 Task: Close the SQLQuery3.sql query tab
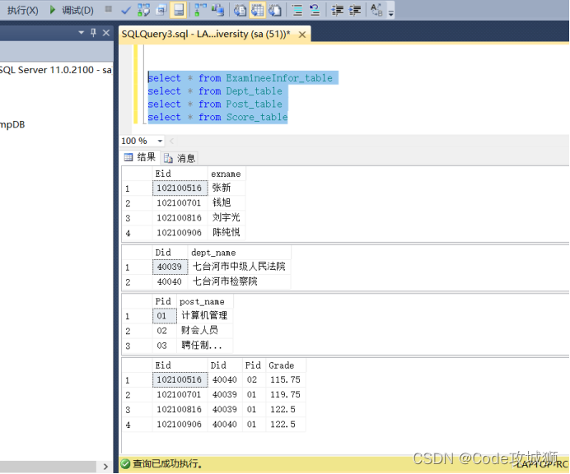point(301,35)
